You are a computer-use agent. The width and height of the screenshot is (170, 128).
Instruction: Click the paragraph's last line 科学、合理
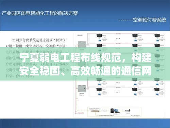click(20, 76)
